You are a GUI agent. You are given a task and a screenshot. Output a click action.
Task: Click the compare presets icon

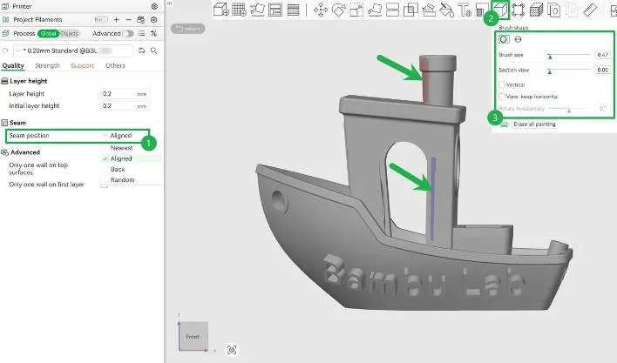(153, 34)
